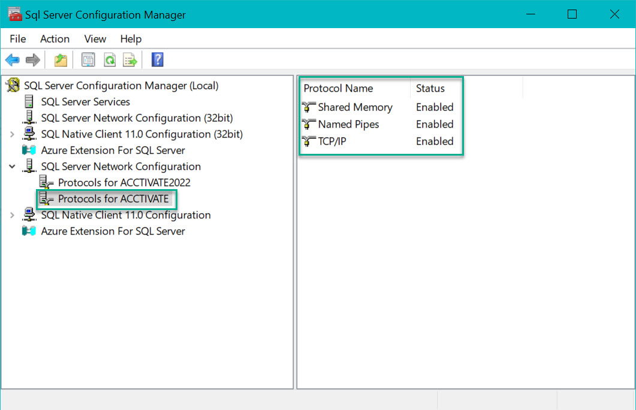This screenshot has height=410, width=636.
Task: Open the View menu
Action: coord(95,39)
